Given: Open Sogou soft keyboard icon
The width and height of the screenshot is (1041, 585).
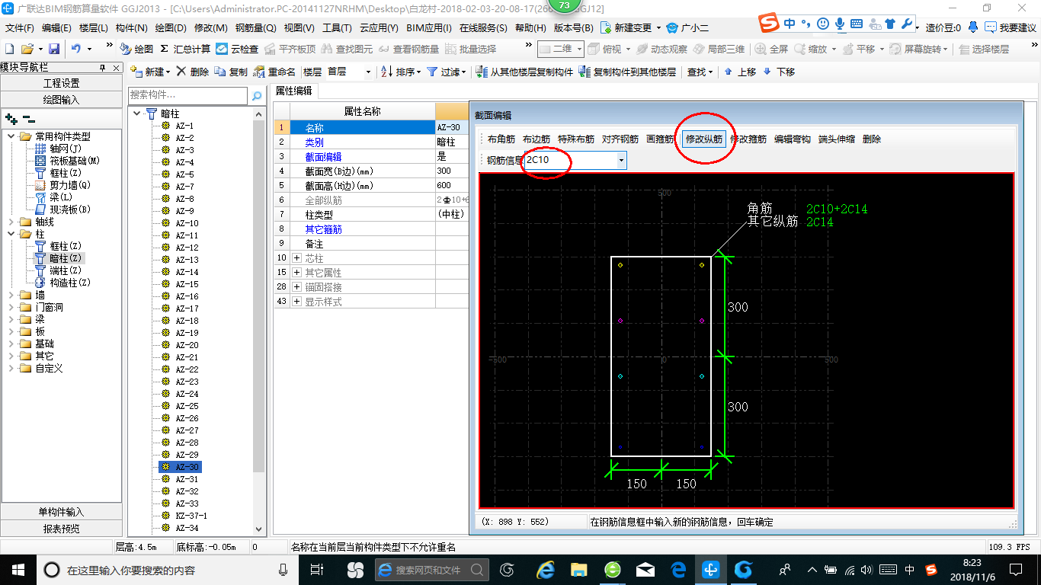Looking at the screenshot, I should 856,24.
